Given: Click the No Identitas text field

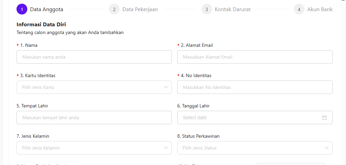Looking at the screenshot, I should (x=255, y=87).
